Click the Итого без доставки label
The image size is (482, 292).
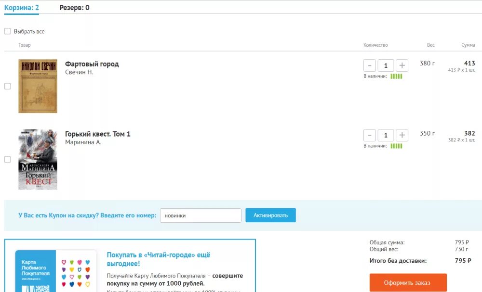click(x=398, y=261)
